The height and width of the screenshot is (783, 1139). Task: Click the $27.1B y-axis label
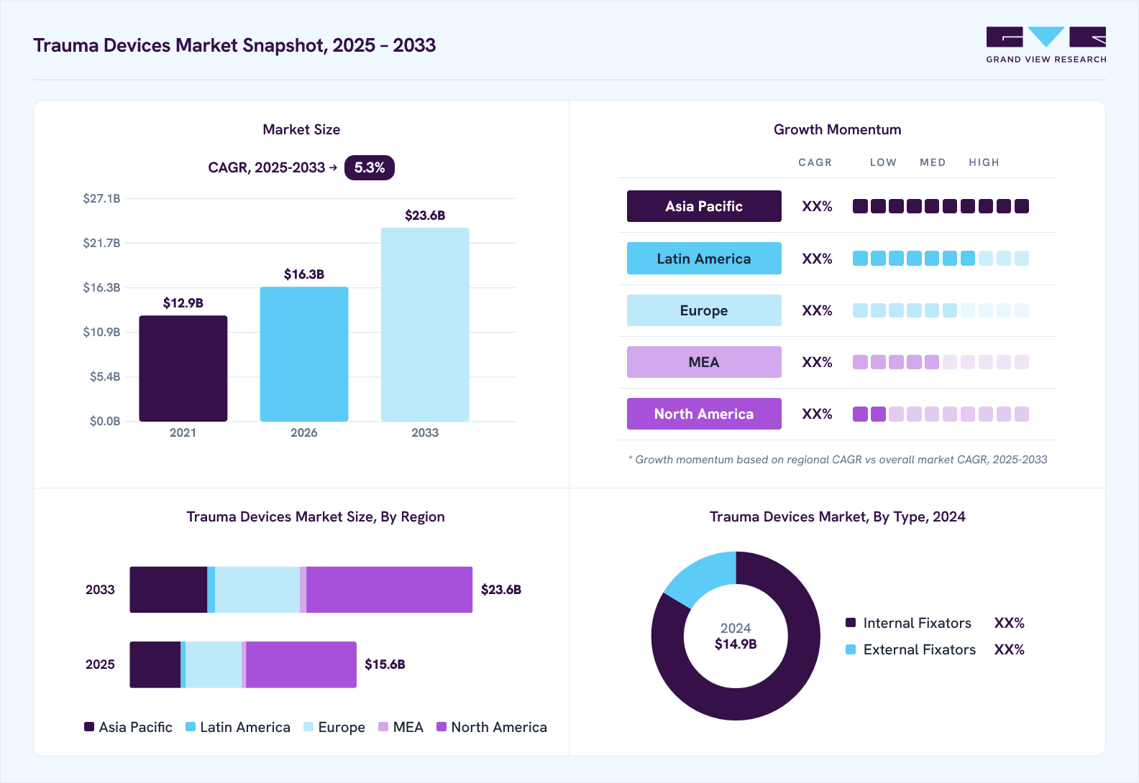[x=101, y=198]
